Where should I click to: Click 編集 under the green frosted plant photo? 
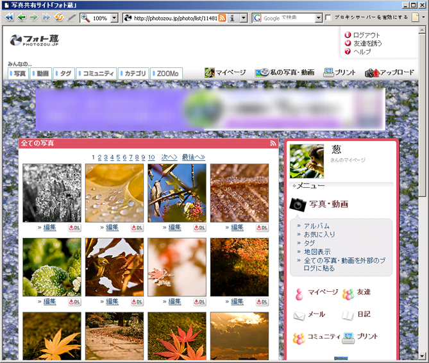coord(50,301)
